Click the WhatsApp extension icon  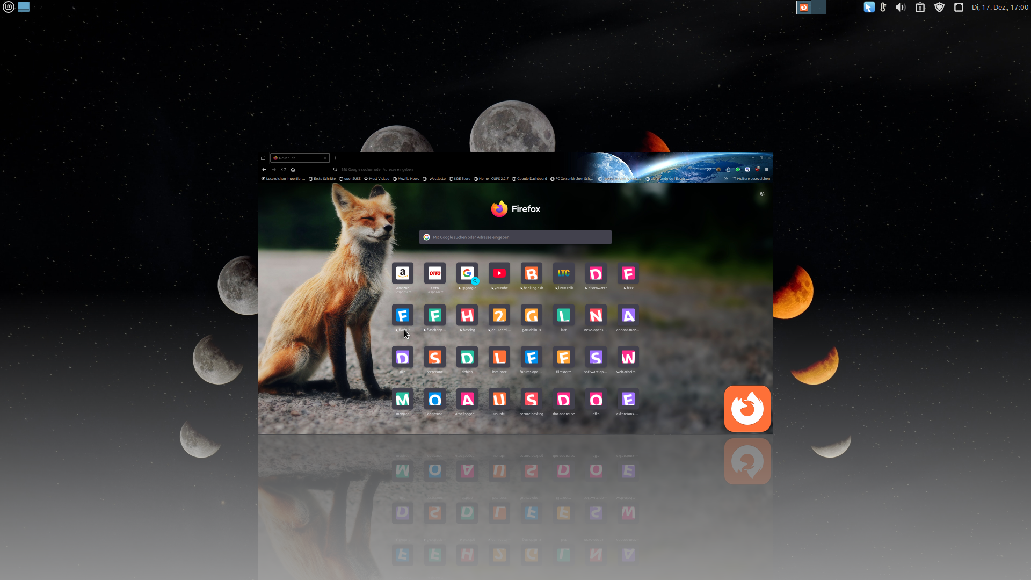738,169
